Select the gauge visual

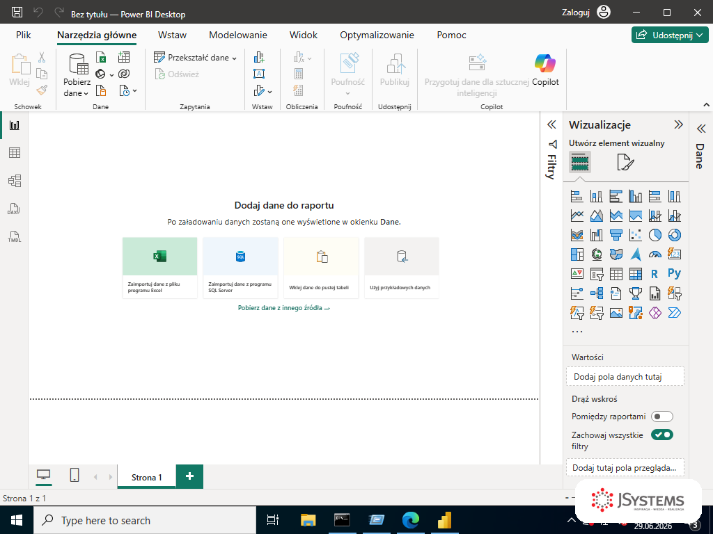655,254
